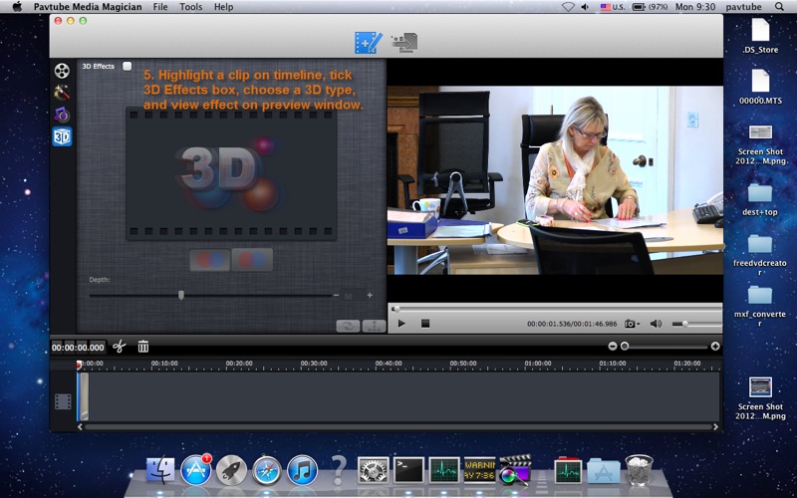Select the mxf_converter desktop folder
This screenshot has width=797, height=498.
pos(760,306)
